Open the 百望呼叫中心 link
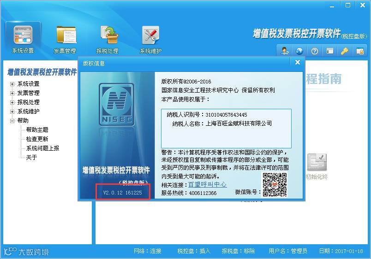371x259 pixels. (x=208, y=184)
